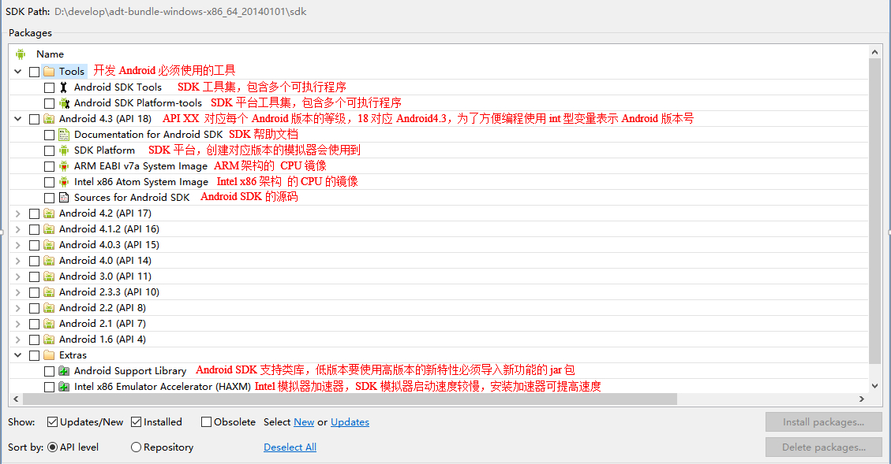Expand the Android 1.6 (API 4) node

coord(17,340)
